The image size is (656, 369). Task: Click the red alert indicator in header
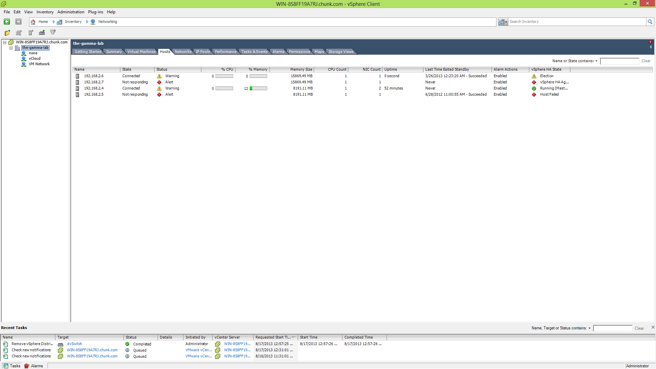coord(650,42)
